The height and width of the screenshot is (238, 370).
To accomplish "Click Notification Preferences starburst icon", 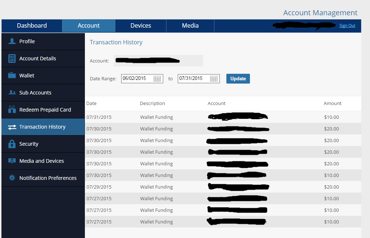I will (x=12, y=177).
